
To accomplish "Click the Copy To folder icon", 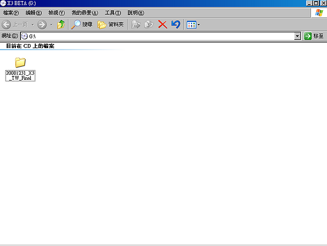I will pos(149,25).
